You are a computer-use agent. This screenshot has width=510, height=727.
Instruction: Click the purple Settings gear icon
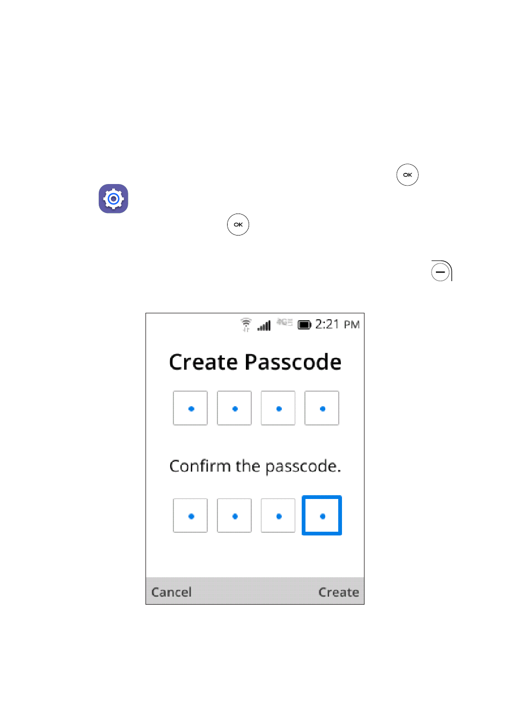(113, 199)
